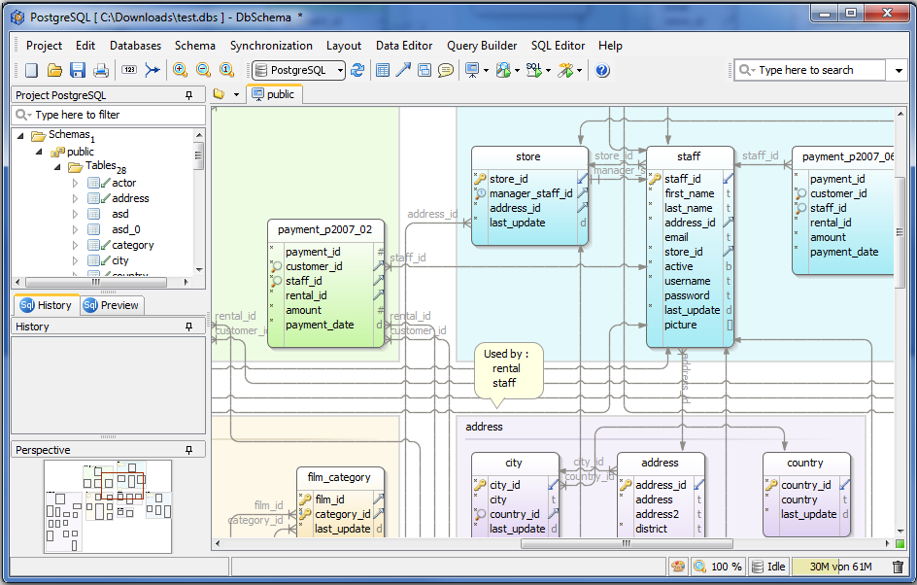This screenshot has height=585, width=917.
Task: Expand the actor table node
Action: pos(75,183)
